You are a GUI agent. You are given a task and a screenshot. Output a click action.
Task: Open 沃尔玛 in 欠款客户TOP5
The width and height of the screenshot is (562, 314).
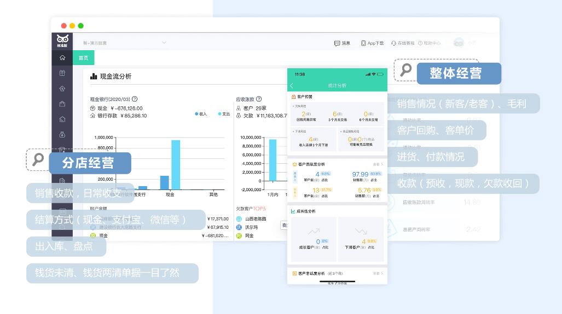(247, 227)
